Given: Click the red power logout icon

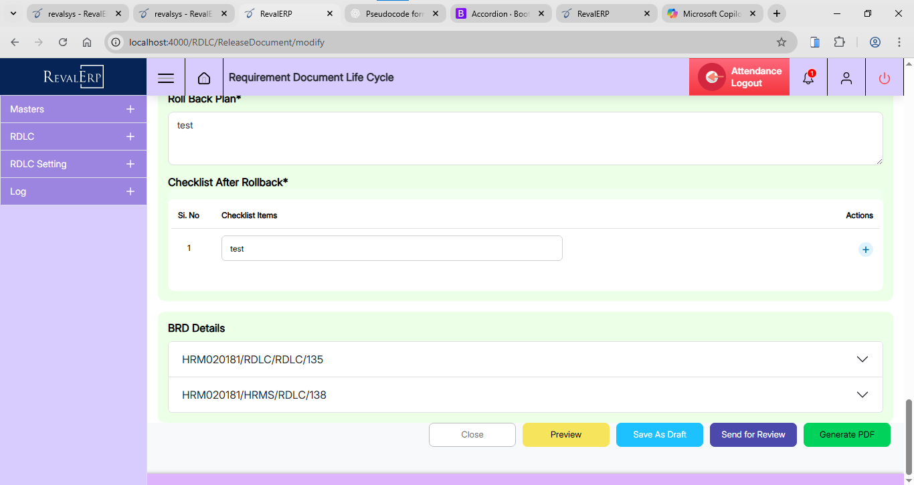Looking at the screenshot, I should coord(885,78).
